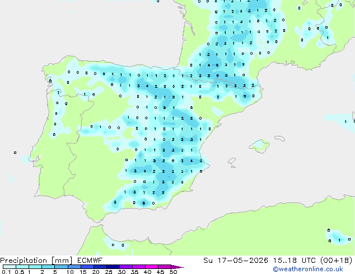
Task: Click the 15–20 mm legend color box
Action: tap(87, 267)
